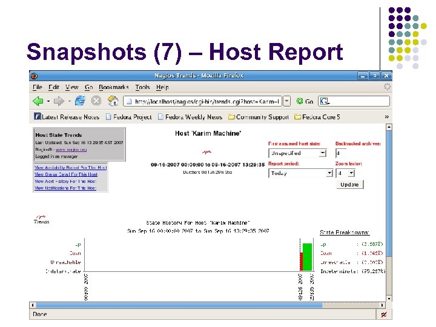The height and width of the screenshot is (327, 436).
Task: Click the green Up bar in the chart
Action: point(307,257)
